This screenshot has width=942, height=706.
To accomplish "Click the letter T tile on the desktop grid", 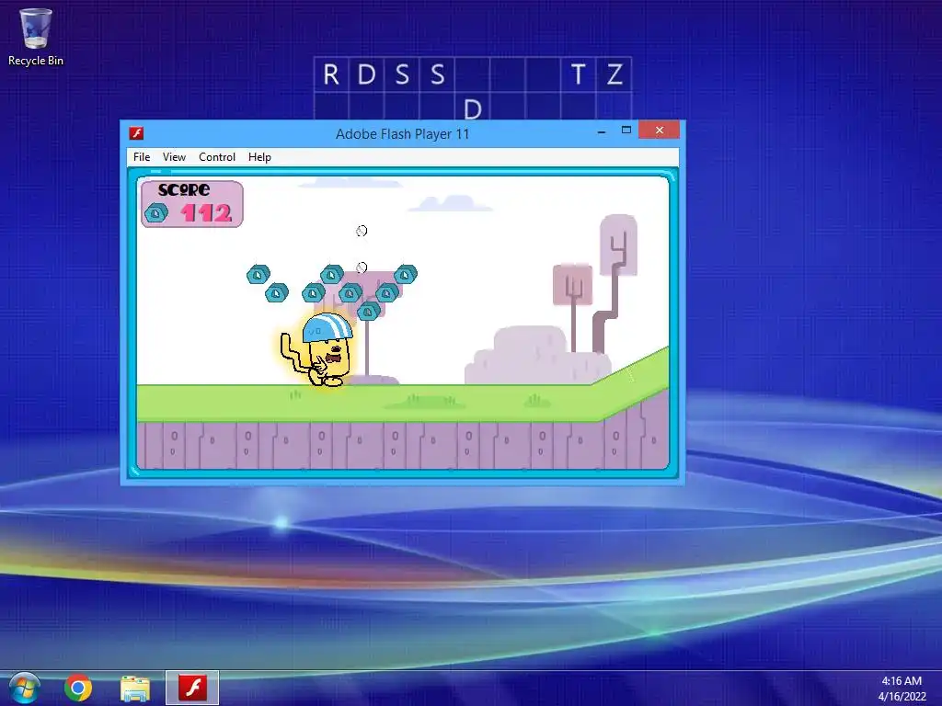I will coord(578,74).
